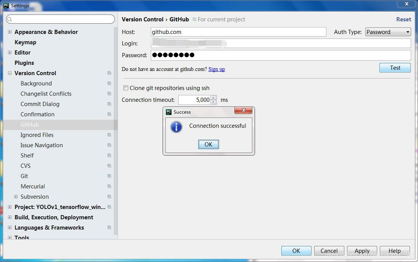Image resolution: width=418 pixels, height=262 pixels.
Task: Click the project-scope icon beside Shelf
Action: (x=109, y=155)
